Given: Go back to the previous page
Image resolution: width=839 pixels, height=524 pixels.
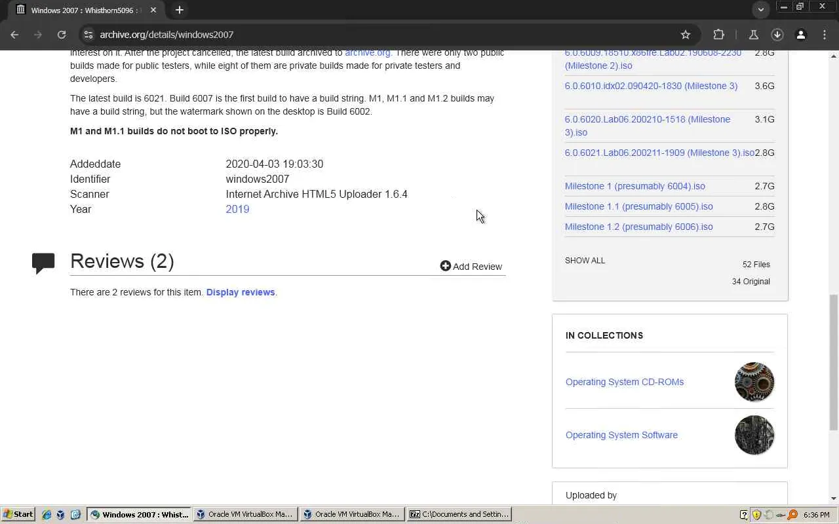Looking at the screenshot, I should click(14, 35).
